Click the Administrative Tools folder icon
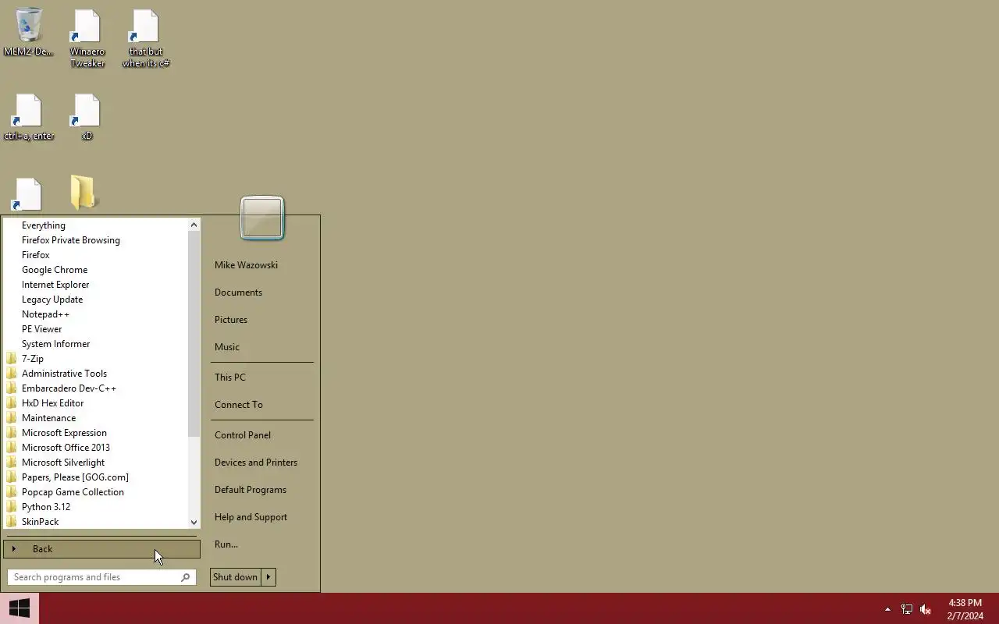This screenshot has width=999, height=624. click(x=11, y=374)
